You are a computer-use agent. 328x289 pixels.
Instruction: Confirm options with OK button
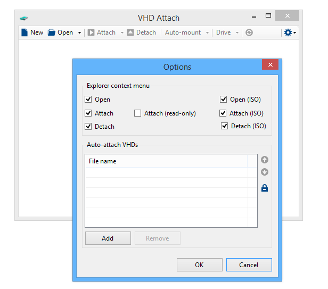[x=199, y=265]
